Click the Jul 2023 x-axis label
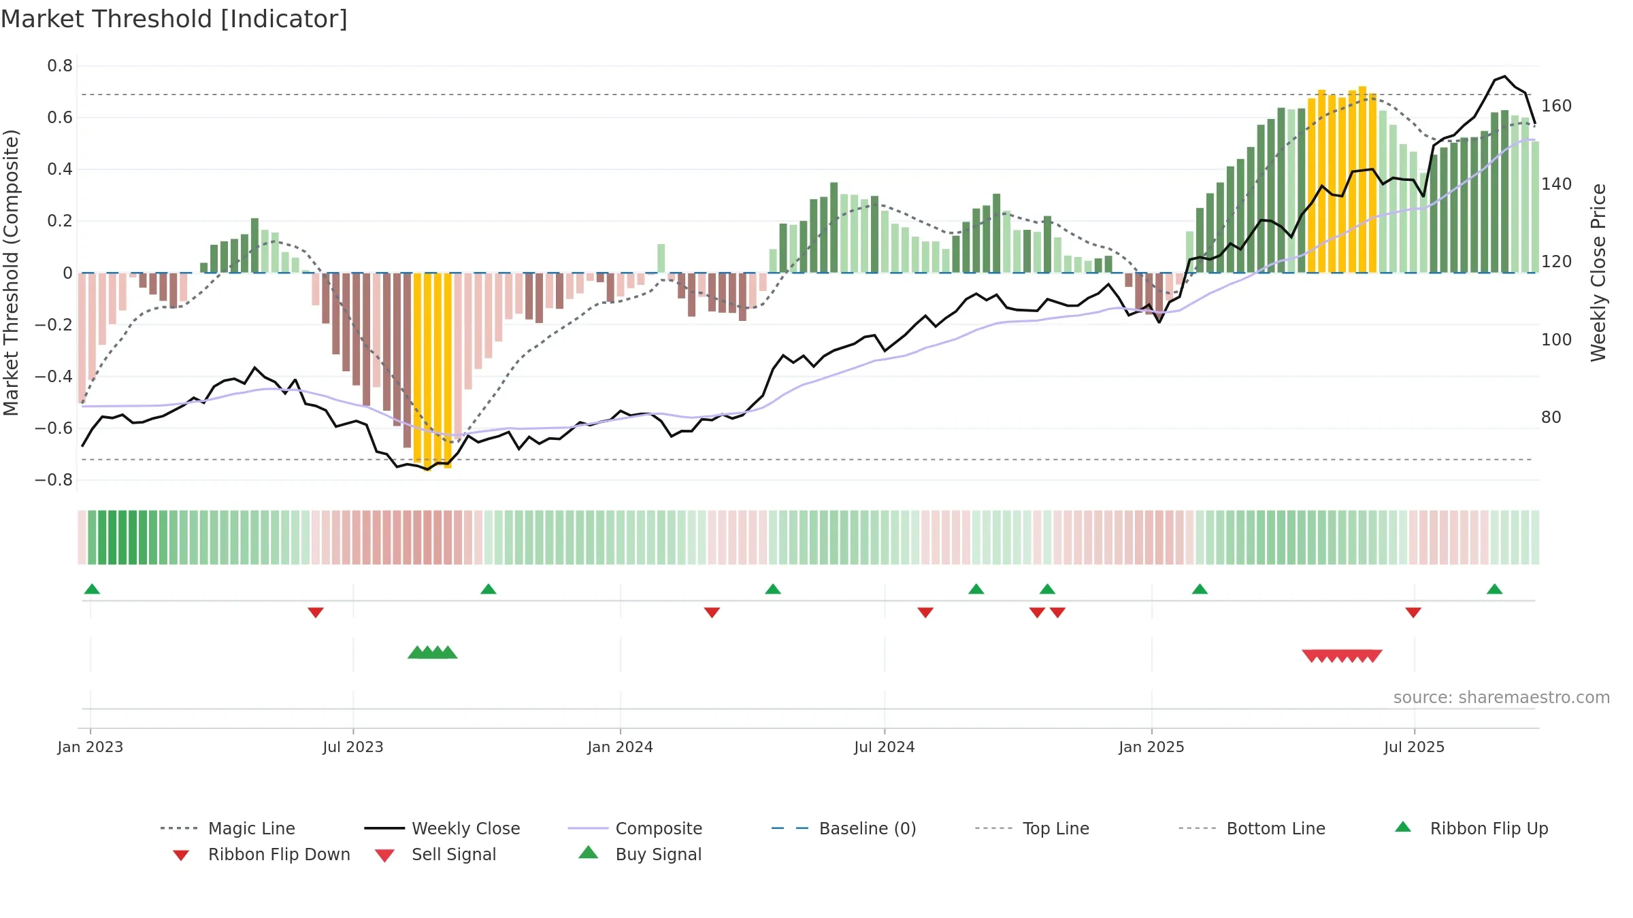 click(x=353, y=747)
